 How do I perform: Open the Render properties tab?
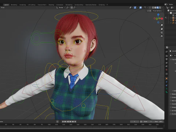pyautogui.click(x=166, y=56)
